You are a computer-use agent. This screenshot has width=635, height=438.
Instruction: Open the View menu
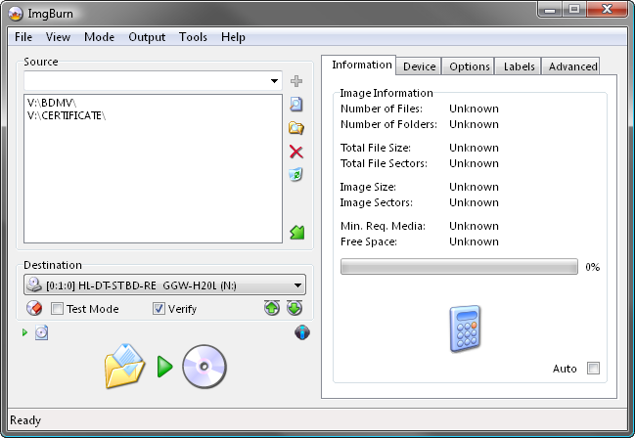(58, 37)
